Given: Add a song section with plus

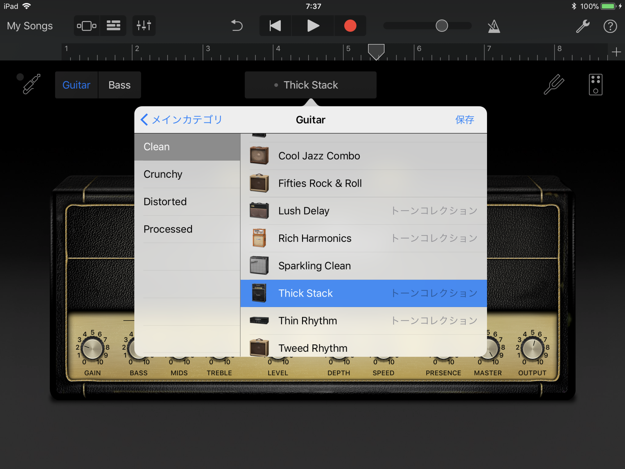Looking at the screenshot, I should (x=616, y=52).
